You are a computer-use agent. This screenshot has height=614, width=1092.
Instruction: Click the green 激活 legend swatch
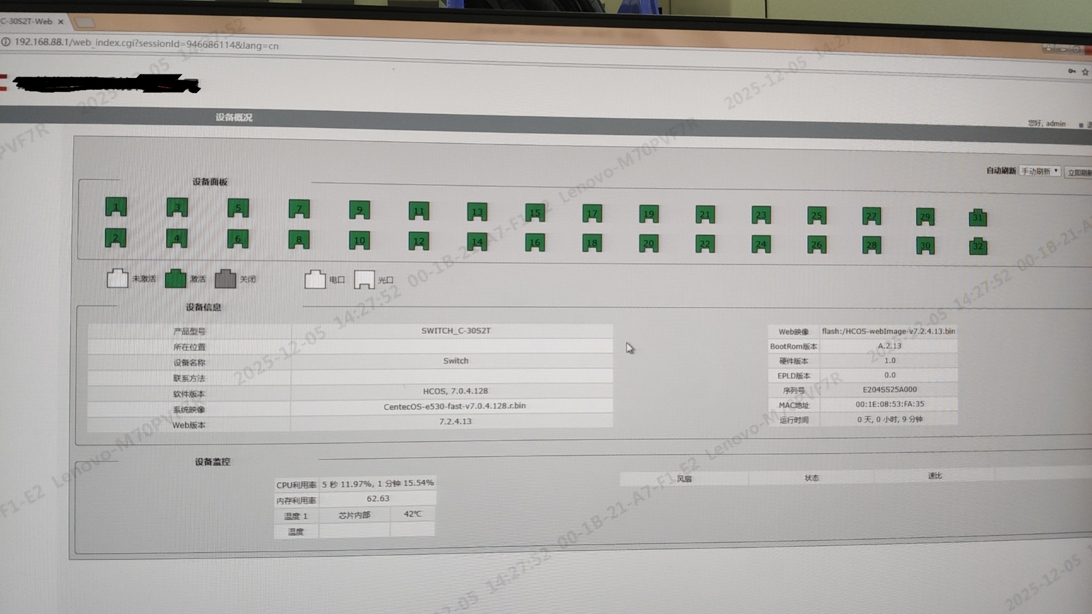tap(175, 279)
